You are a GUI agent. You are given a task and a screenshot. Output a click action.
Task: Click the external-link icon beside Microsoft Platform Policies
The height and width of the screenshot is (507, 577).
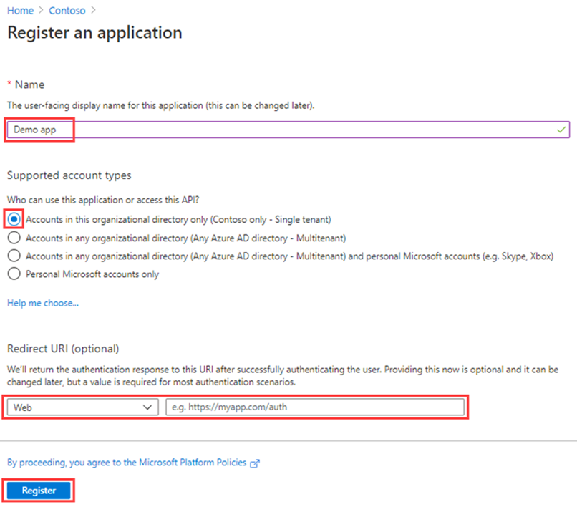pyautogui.click(x=256, y=463)
